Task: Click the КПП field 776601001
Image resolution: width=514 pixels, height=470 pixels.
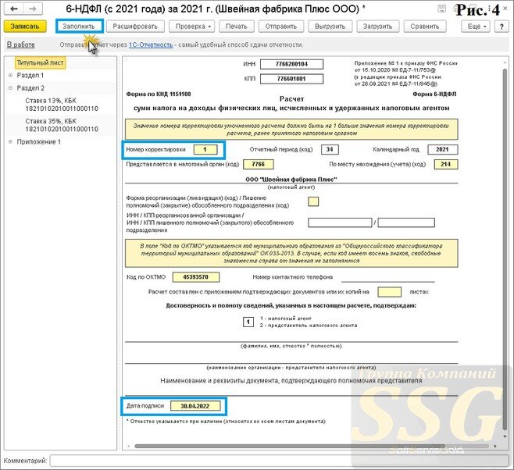Action: (x=291, y=79)
